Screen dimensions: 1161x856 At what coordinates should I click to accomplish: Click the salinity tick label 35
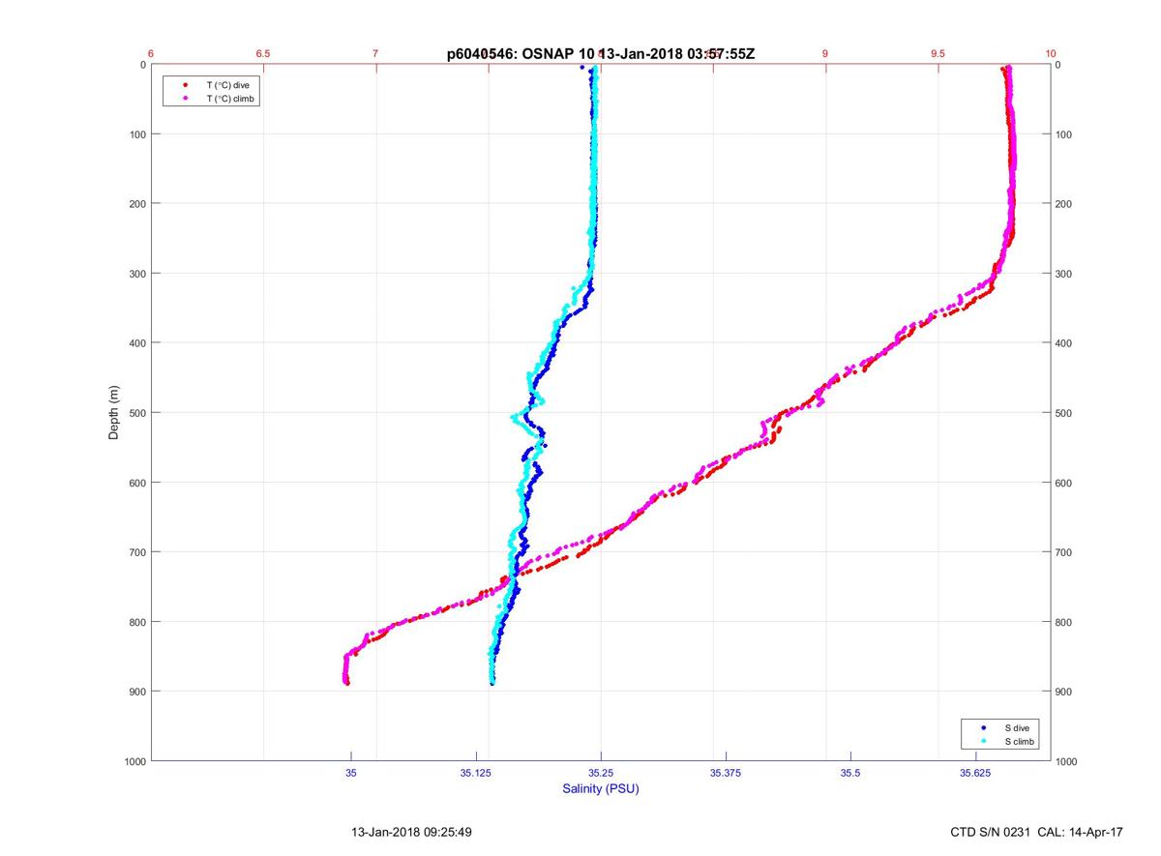[x=351, y=773]
